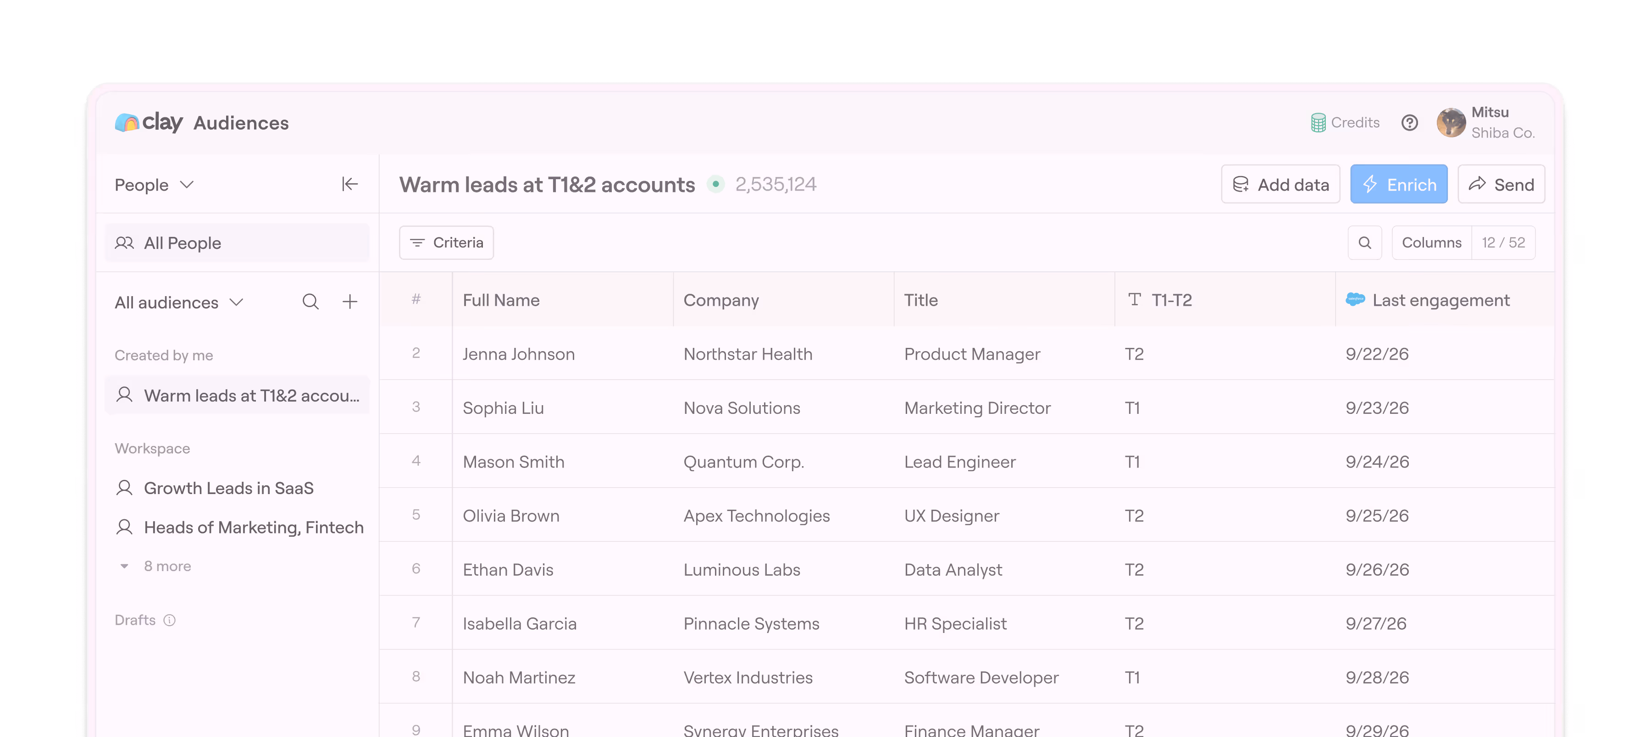Screen dimensions: 1651x737
Task: Click the 9/22/26 engagement date cell
Action: pyautogui.click(x=1445, y=353)
